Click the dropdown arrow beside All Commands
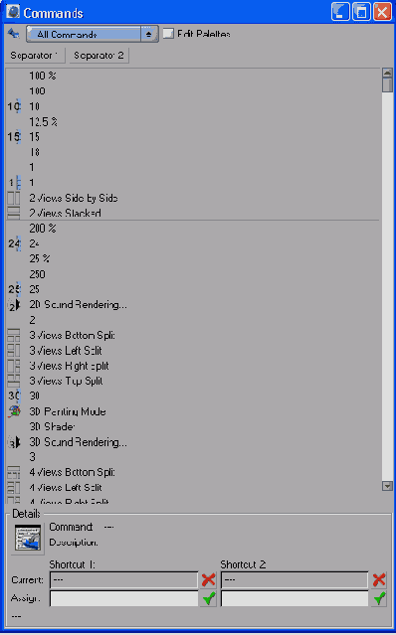Screen dimensions: 396x635 coord(149,35)
